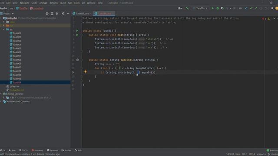Viewport: 278px width, 156px height.
Task: Run Task014 with the green play button
Action: 212,8
